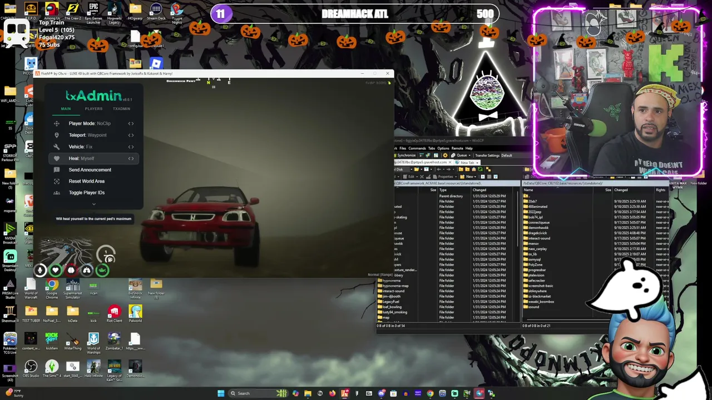Open the R.E.P.O. desktop shortcut
712x400 pixels.
coord(31,11)
